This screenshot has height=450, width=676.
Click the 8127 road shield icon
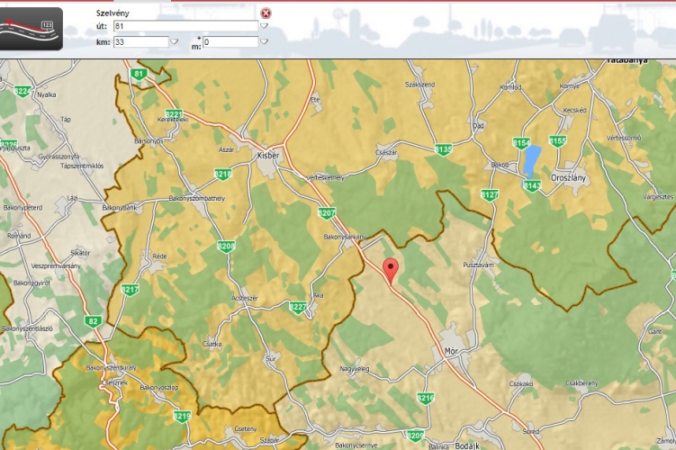click(x=490, y=194)
